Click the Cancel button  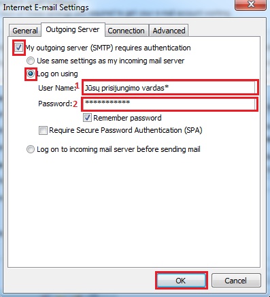pos(236,281)
